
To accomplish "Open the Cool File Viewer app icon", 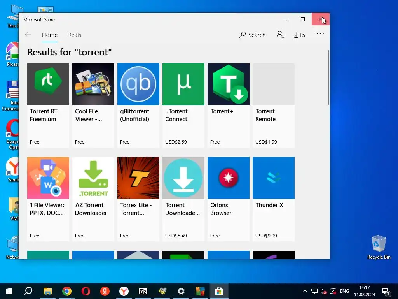I will tap(93, 84).
